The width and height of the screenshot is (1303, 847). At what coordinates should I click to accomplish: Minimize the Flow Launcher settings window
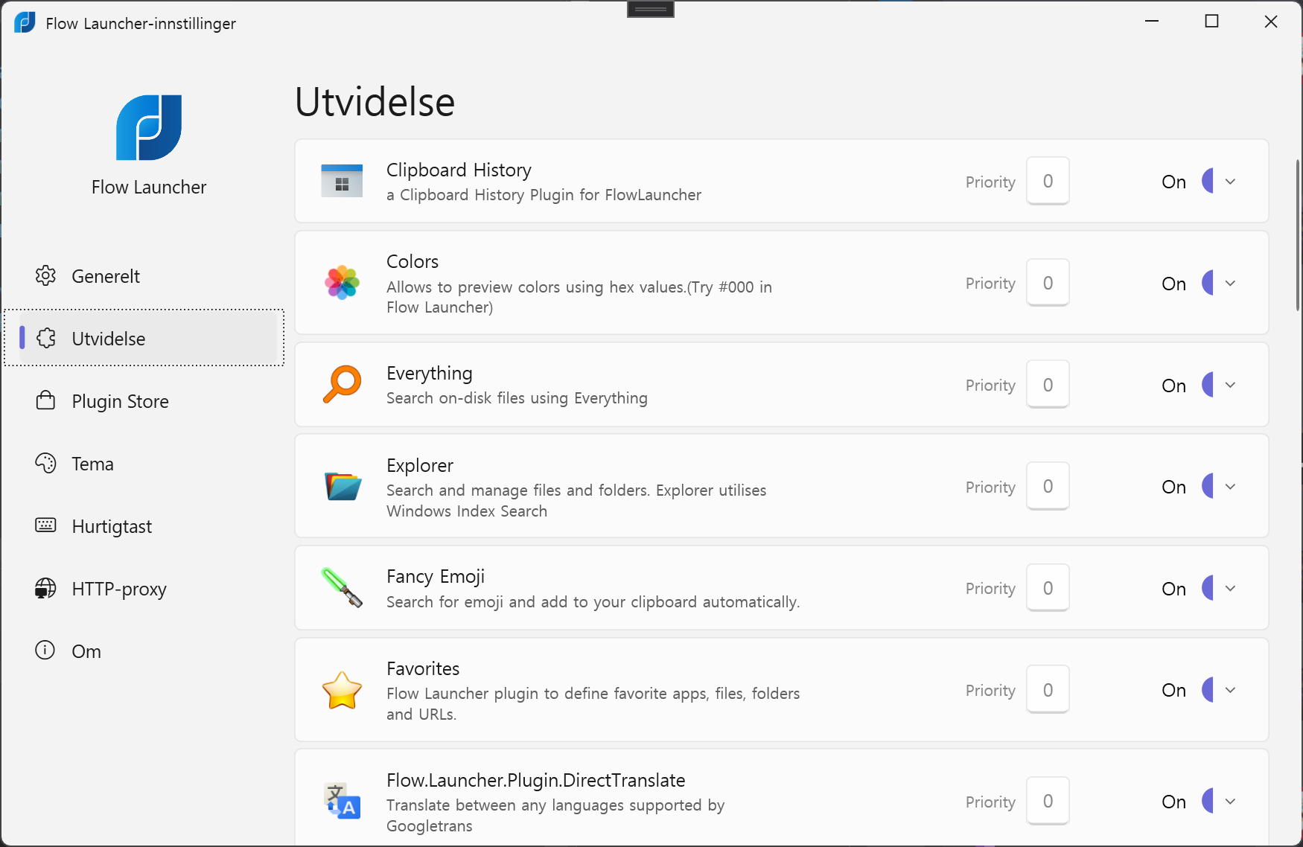point(1152,21)
